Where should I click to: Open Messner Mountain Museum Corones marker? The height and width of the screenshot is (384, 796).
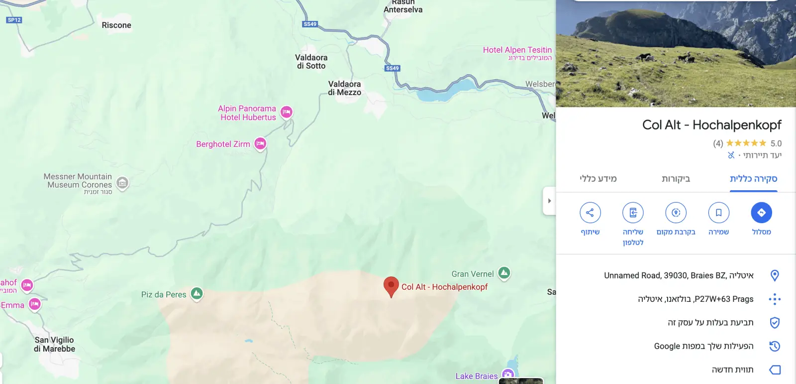tap(122, 183)
